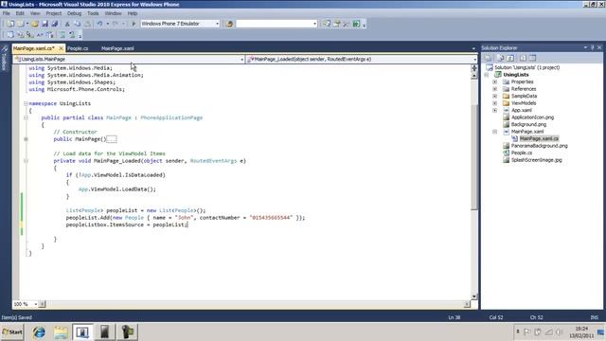Viewport: 606px width, 341px height.
Task: Click the Cut scissors icon
Action: pos(67,24)
